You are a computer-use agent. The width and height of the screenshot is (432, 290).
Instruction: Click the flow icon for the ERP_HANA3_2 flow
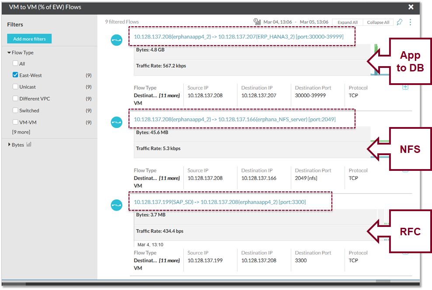pos(116,40)
